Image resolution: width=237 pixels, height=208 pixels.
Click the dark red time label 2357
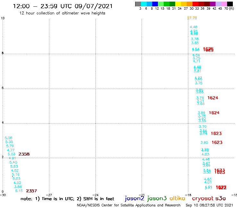tap(31, 191)
